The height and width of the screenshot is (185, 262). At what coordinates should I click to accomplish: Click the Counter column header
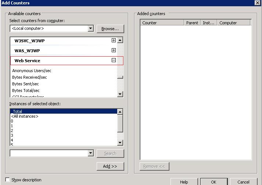point(162,22)
